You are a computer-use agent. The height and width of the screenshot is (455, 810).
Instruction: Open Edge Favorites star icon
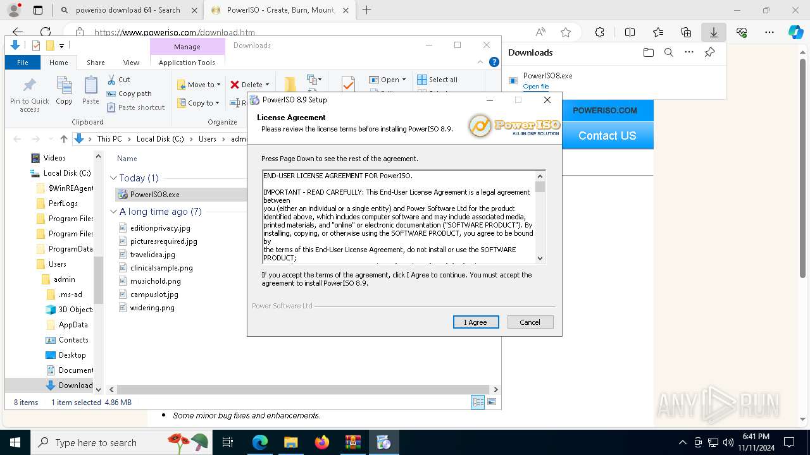click(x=566, y=32)
